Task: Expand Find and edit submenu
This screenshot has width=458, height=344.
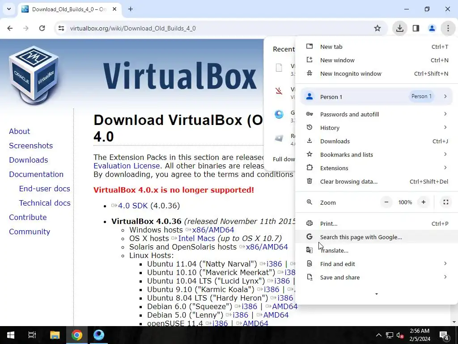Action: coord(377,264)
